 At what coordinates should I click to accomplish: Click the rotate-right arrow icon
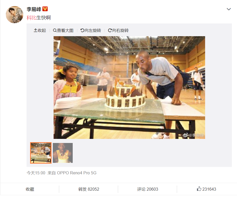click(110, 30)
